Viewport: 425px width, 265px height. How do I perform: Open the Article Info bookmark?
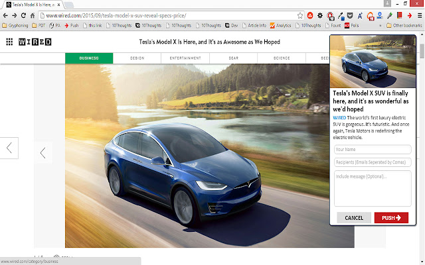pos(254,25)
